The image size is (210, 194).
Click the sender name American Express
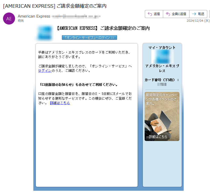click(x=34, y=16)
